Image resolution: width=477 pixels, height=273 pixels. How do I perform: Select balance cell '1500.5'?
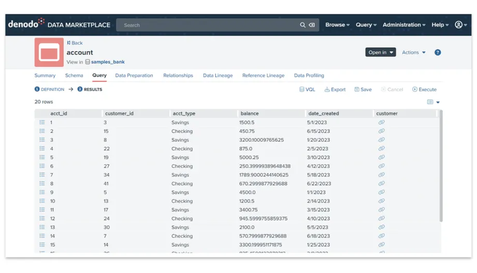click(x=247, y=123)
